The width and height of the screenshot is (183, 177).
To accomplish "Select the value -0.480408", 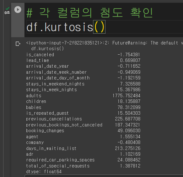I will tap(129, 142).
